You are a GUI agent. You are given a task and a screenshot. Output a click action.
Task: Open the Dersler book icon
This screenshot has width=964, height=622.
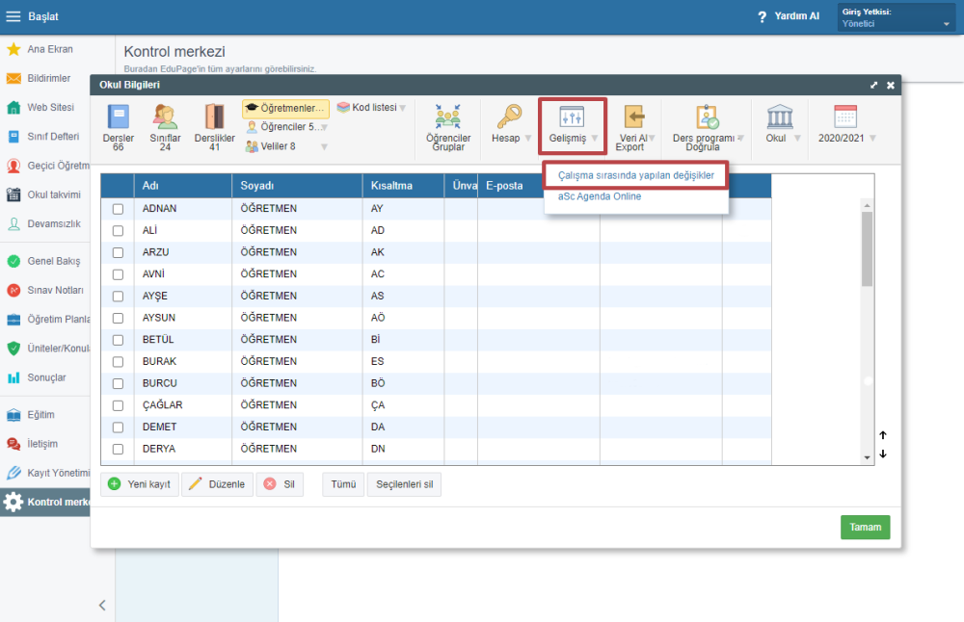coord(118,117)
